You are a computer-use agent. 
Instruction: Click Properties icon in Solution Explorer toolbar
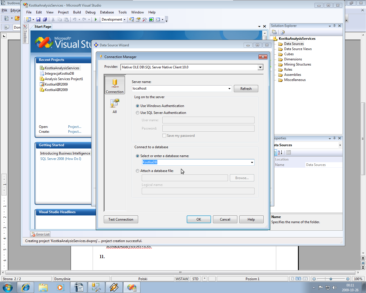[274, 32]
